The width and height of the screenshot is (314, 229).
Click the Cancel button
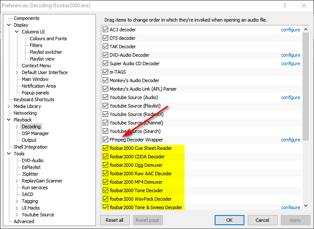262,220
